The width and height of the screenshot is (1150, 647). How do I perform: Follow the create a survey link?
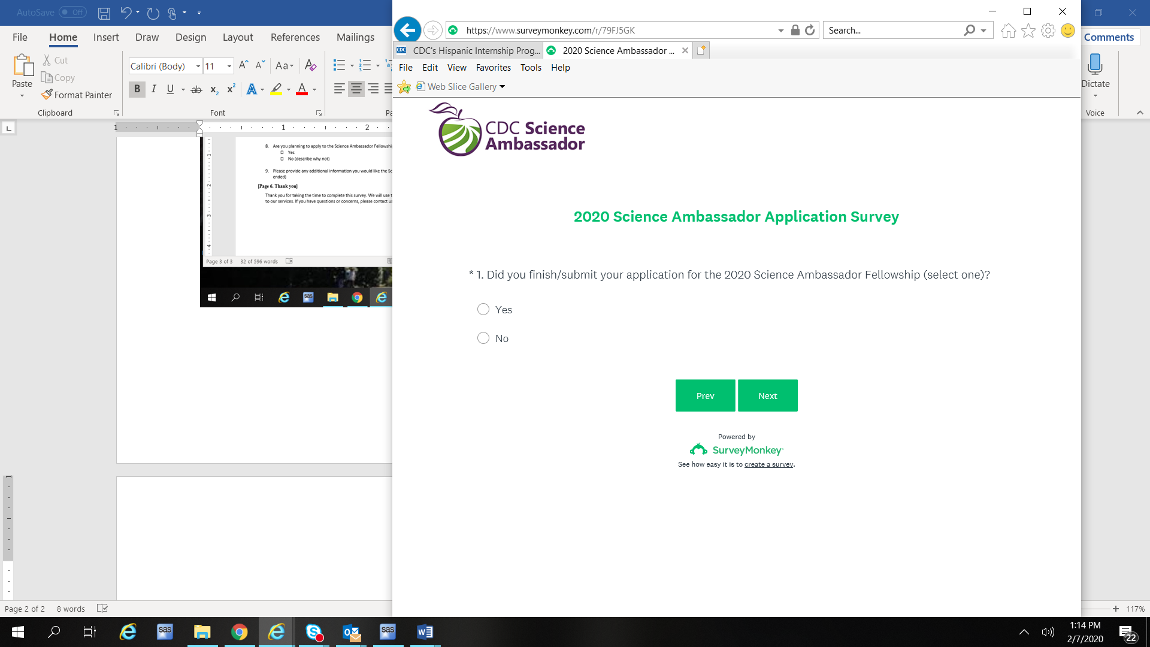coord(768,464)
